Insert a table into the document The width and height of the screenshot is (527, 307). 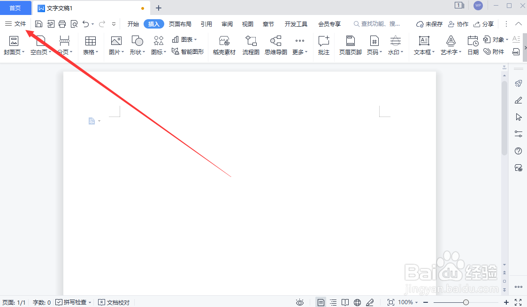[x=90, y=45]
